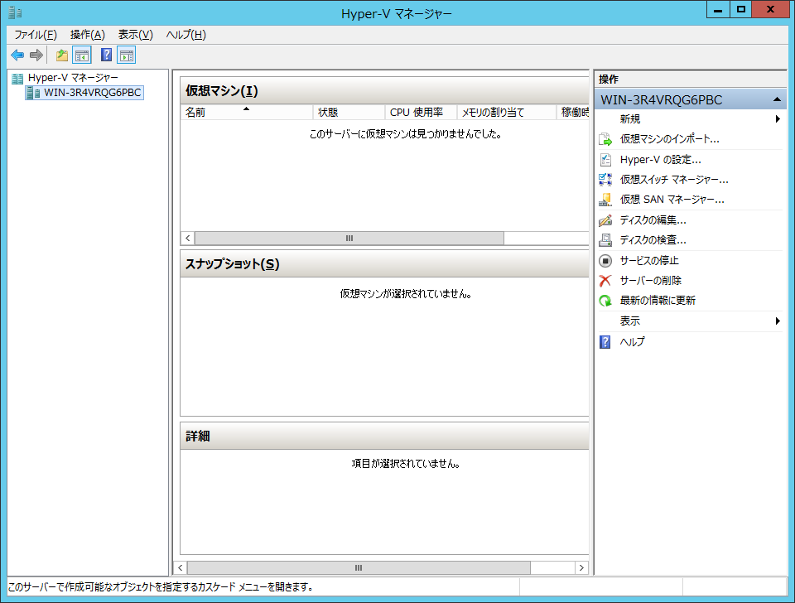Image resolution: width=795 pixels, height=603 pixels.
Task: Click the virtual machine list scroll-left arrow
Action: coord(188,239)
